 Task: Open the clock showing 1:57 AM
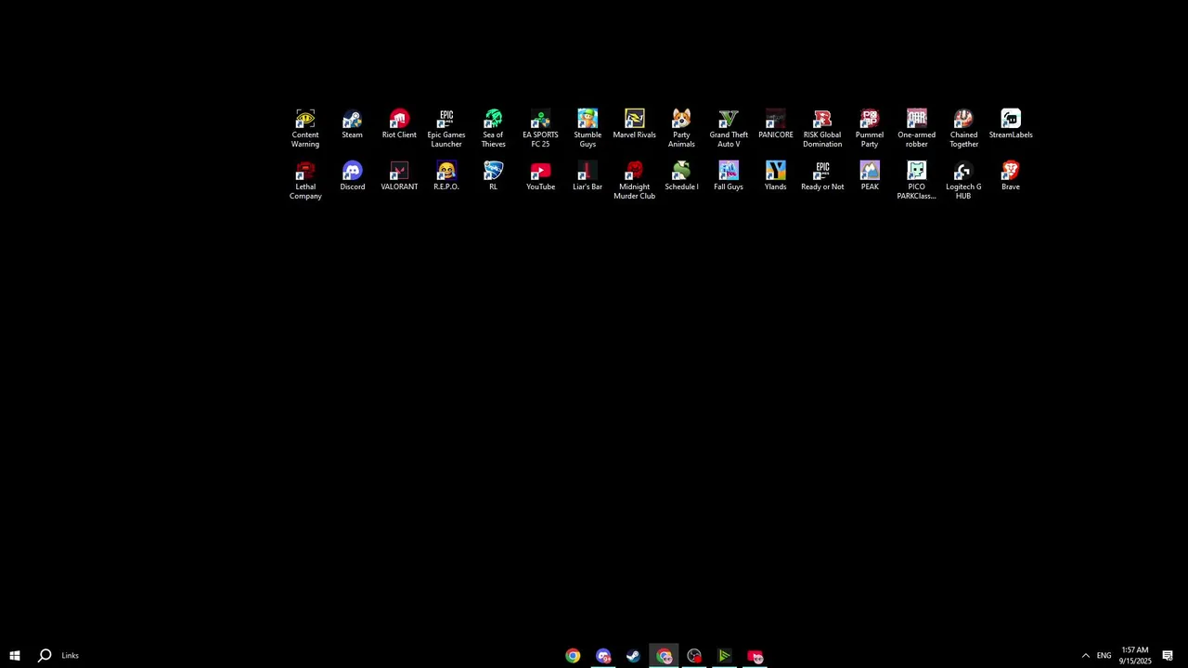(1135, 656)
